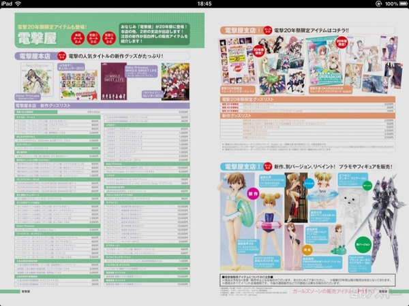Tap the red 本店 ホール 2-A badge
This screenshot has height=306, width=409.
click(78, 38)
